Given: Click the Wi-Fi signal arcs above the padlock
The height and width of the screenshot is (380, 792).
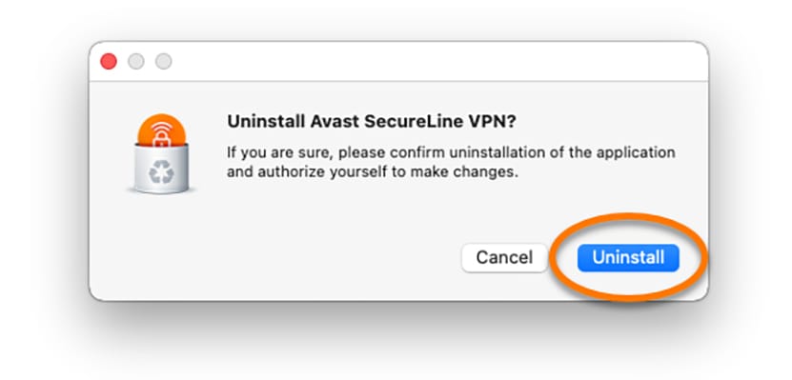Looking at the screenshot, I should coord(162,126).
